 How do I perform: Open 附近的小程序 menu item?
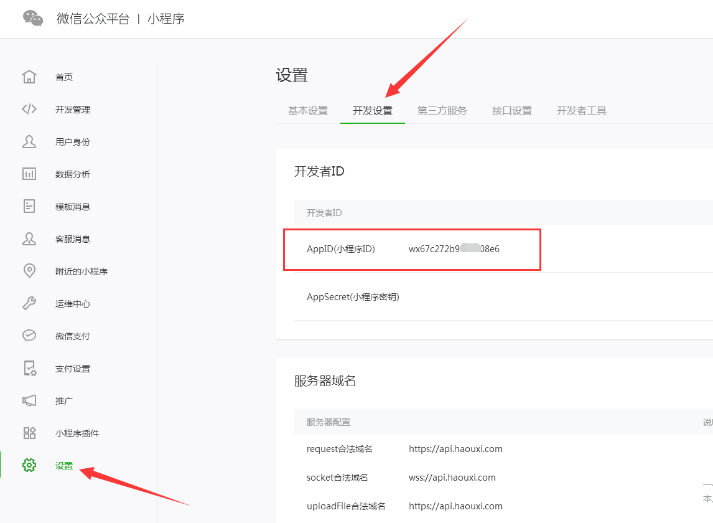[x=82, y=271]
